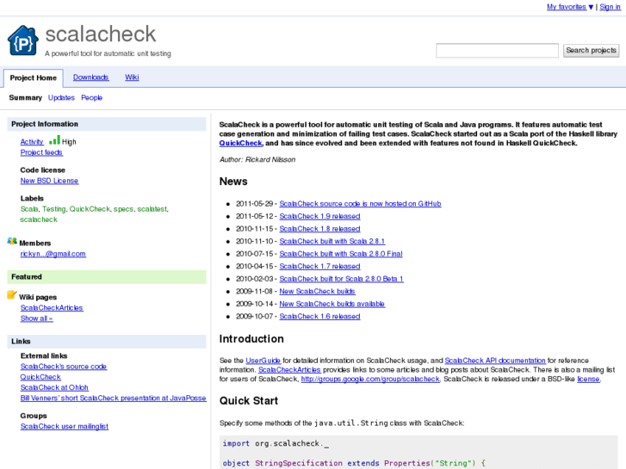Screen dimensions: 626x469
Task: Click the Sign in link
Action: (610, 7)
